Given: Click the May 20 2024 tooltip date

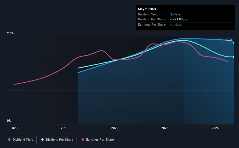Looking at the screenshot, I should click(147, 9).
